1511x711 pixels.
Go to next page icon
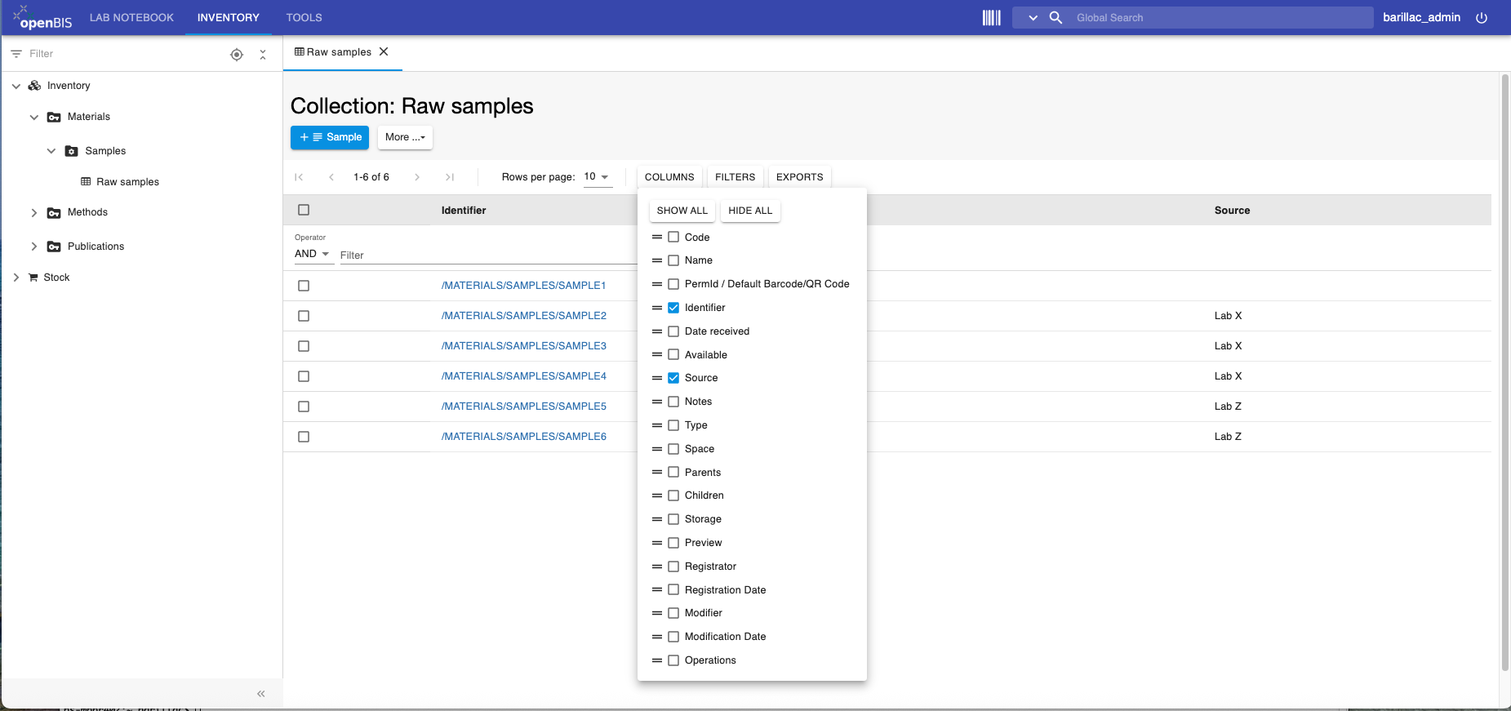point(417,177)
